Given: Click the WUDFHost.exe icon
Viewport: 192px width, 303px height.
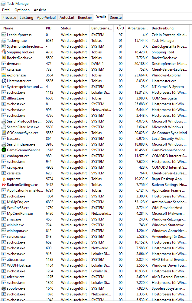Looking at the screenshot, I should [x=4, y=265].
